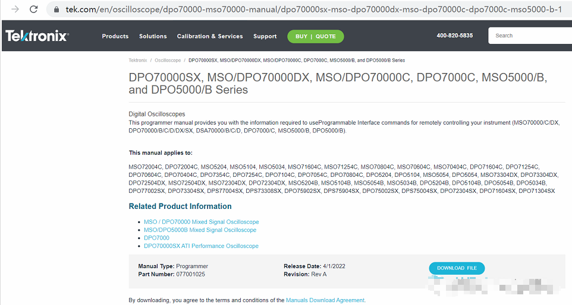Click the Related Product Information heading
572x305 pixels.
(x=180, y=206)
